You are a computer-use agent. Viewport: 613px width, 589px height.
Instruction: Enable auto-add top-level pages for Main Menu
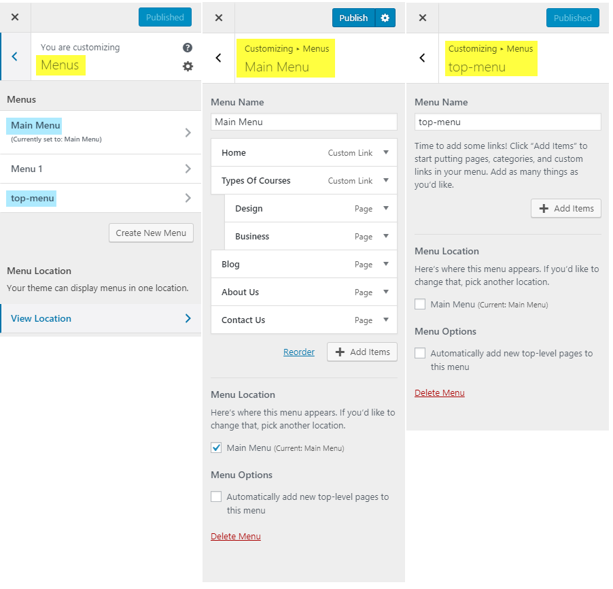[x=216, y=497]
